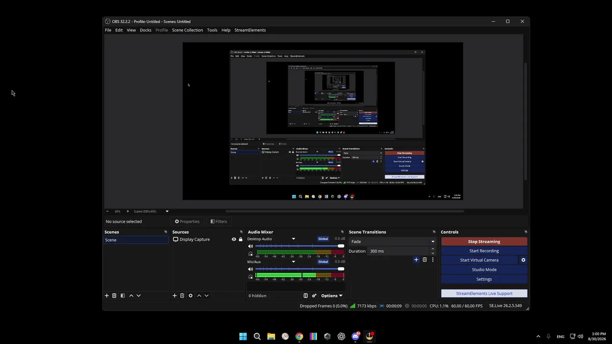Open the View menu
This screenshot has width=612, height=344.
tap(131, 30)
